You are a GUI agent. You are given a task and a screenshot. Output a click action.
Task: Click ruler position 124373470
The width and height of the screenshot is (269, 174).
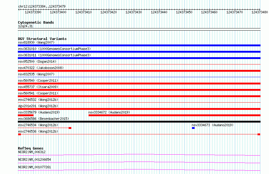[x=235, y=12]
